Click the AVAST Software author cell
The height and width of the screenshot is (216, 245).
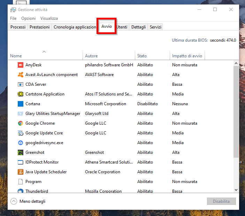pyautogui.click(x=99, y=75)
